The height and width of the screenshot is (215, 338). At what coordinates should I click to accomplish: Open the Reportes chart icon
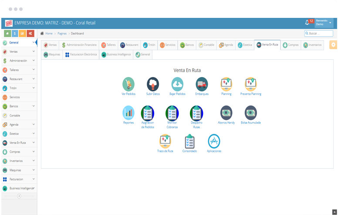[x=128, y=113]
